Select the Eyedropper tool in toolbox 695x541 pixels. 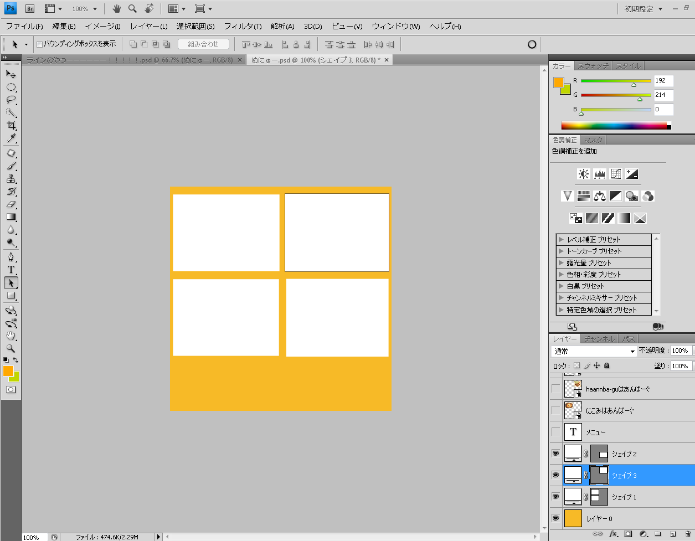(x=11, y=138)
